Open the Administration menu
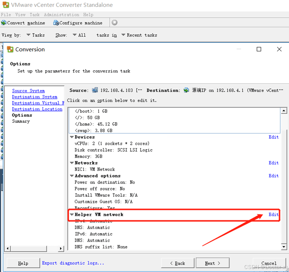Viewport: 289px width, 272px height. pyautogui.click(x=61, y=15)
